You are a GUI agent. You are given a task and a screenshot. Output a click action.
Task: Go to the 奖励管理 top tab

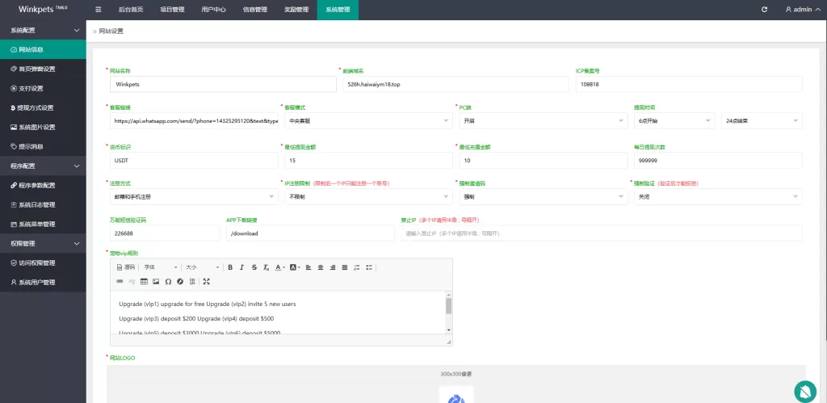click(x=296, y=10)
